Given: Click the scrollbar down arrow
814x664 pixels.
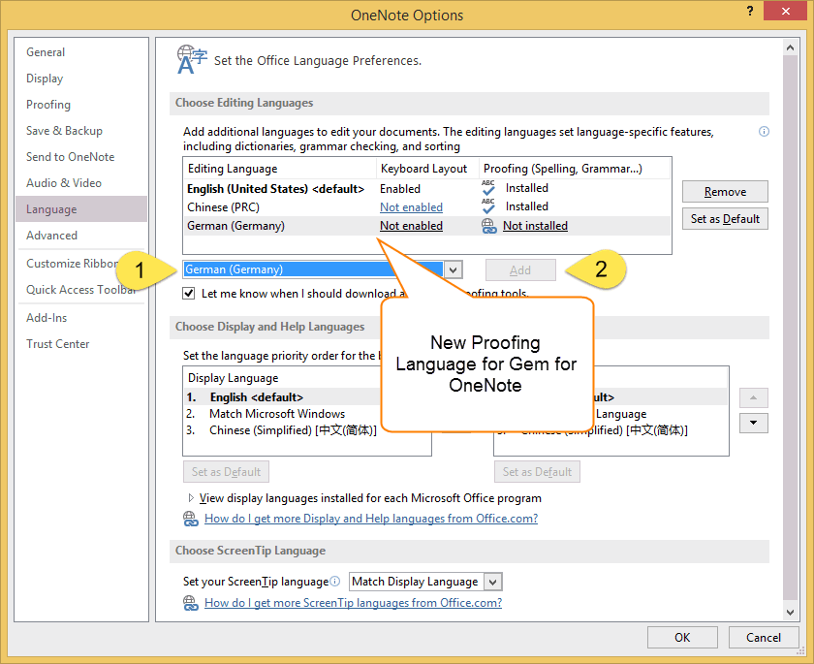Looking at the screenshot, I should pyautogui.click(x=790, y=612).
